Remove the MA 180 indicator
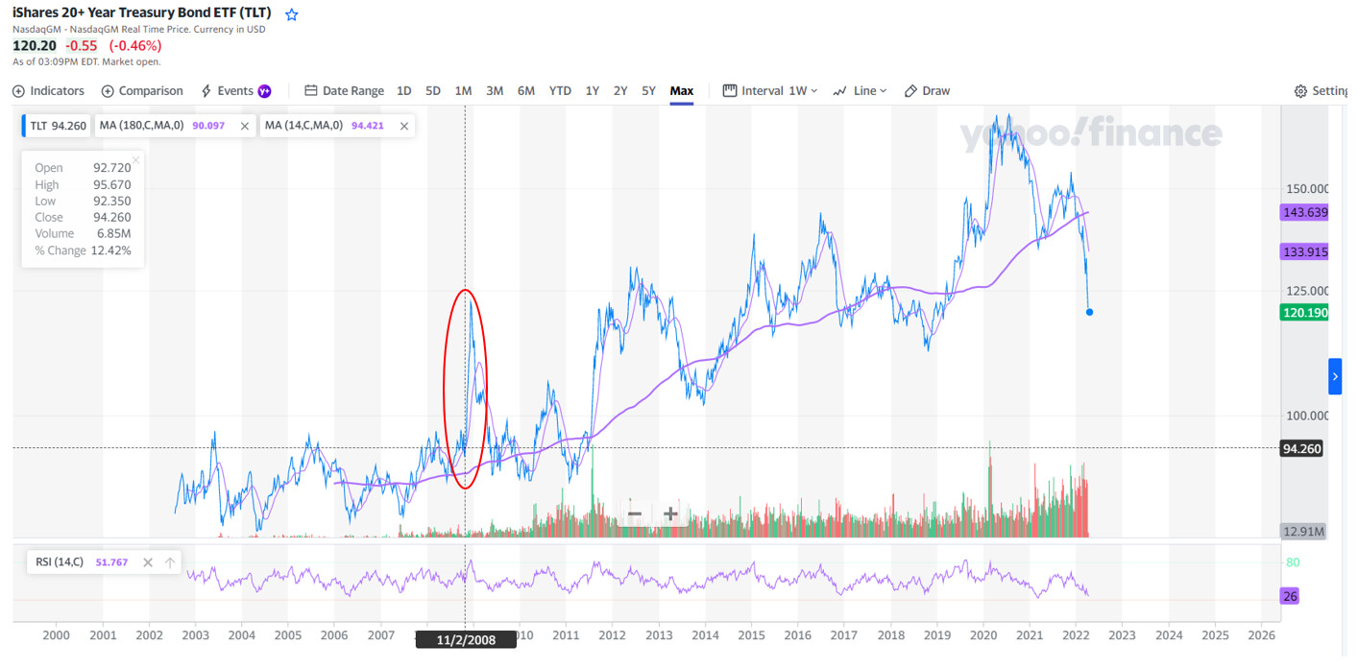Screen dimensions: 1358x668 245,126
